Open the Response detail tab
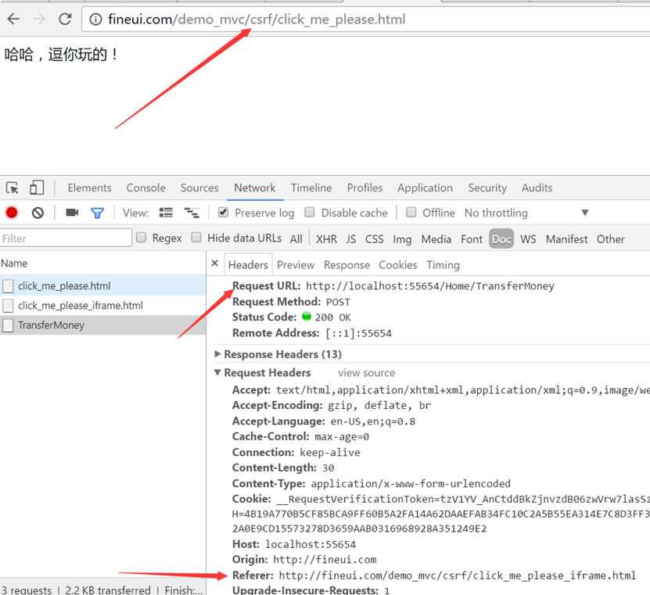Image resolution: width=650 pixels, height=595 pixels. click(x=347, y=265)
